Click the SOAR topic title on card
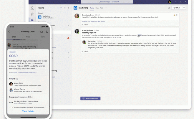The height and width of the screenshot is (119, 194). 13,56
